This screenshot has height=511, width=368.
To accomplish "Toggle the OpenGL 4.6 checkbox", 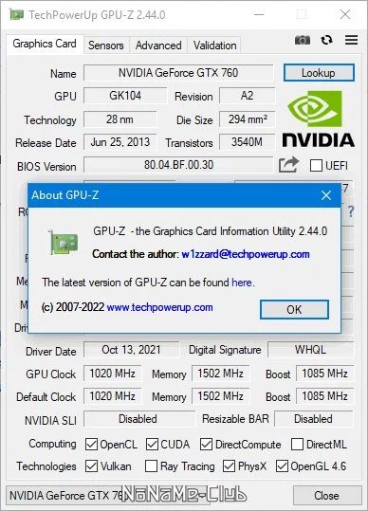I will [282, 466].
